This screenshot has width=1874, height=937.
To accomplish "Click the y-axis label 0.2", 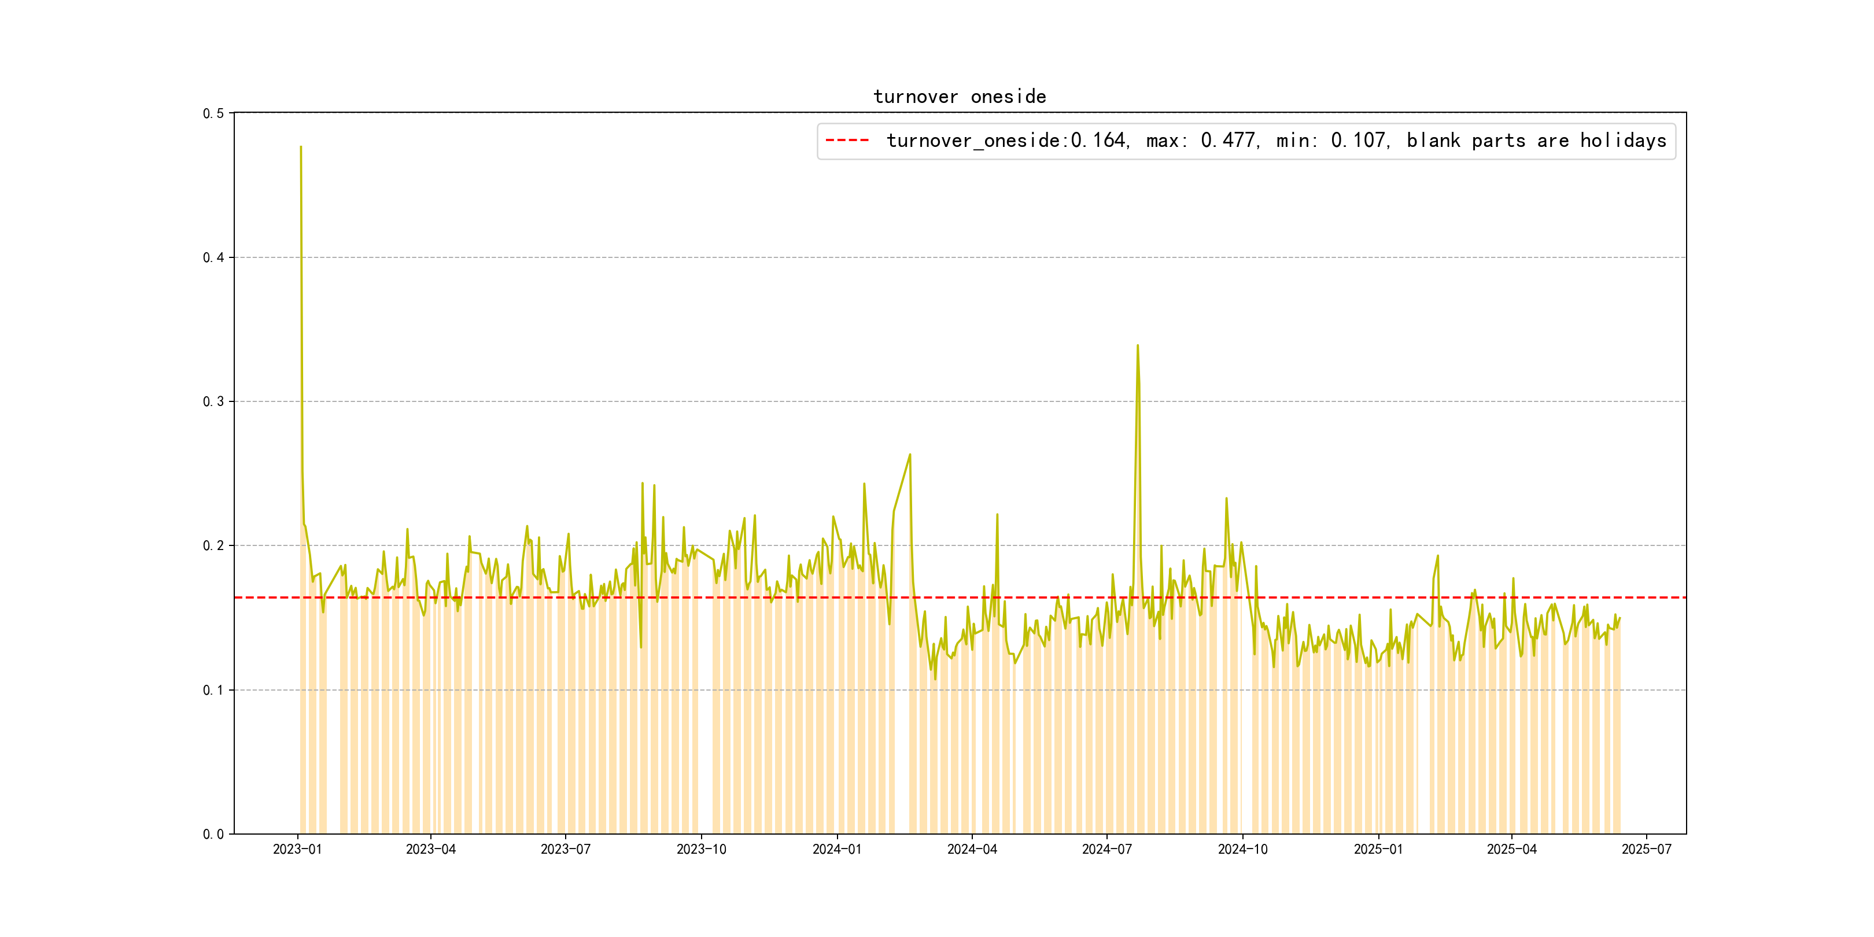I will (213, 545).
